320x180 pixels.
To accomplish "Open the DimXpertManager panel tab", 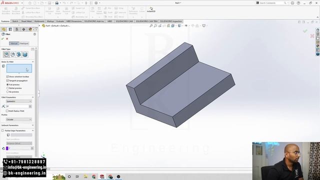I will (23, 29).
